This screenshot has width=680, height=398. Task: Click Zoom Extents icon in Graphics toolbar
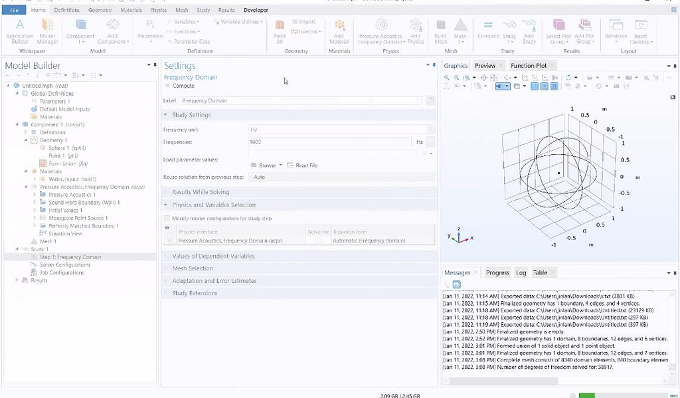point(484,78)
